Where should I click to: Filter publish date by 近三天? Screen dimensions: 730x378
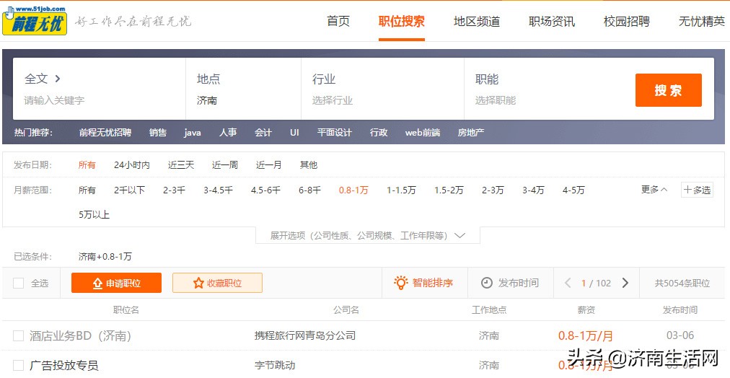[x=181, y=164]
